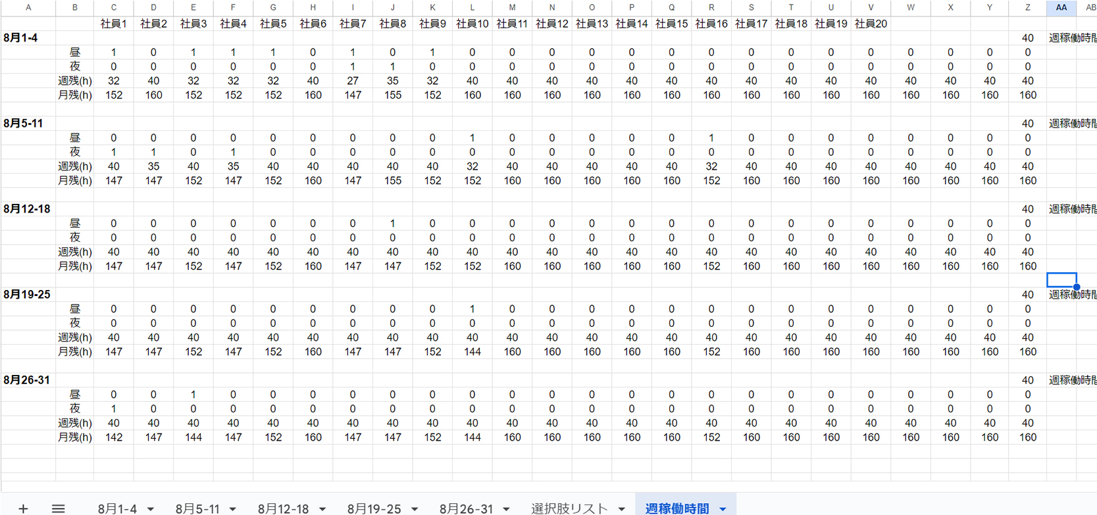Click the 社員20 header cell
The height and width of the screenshot is (515, 1097).
(871, 24)
